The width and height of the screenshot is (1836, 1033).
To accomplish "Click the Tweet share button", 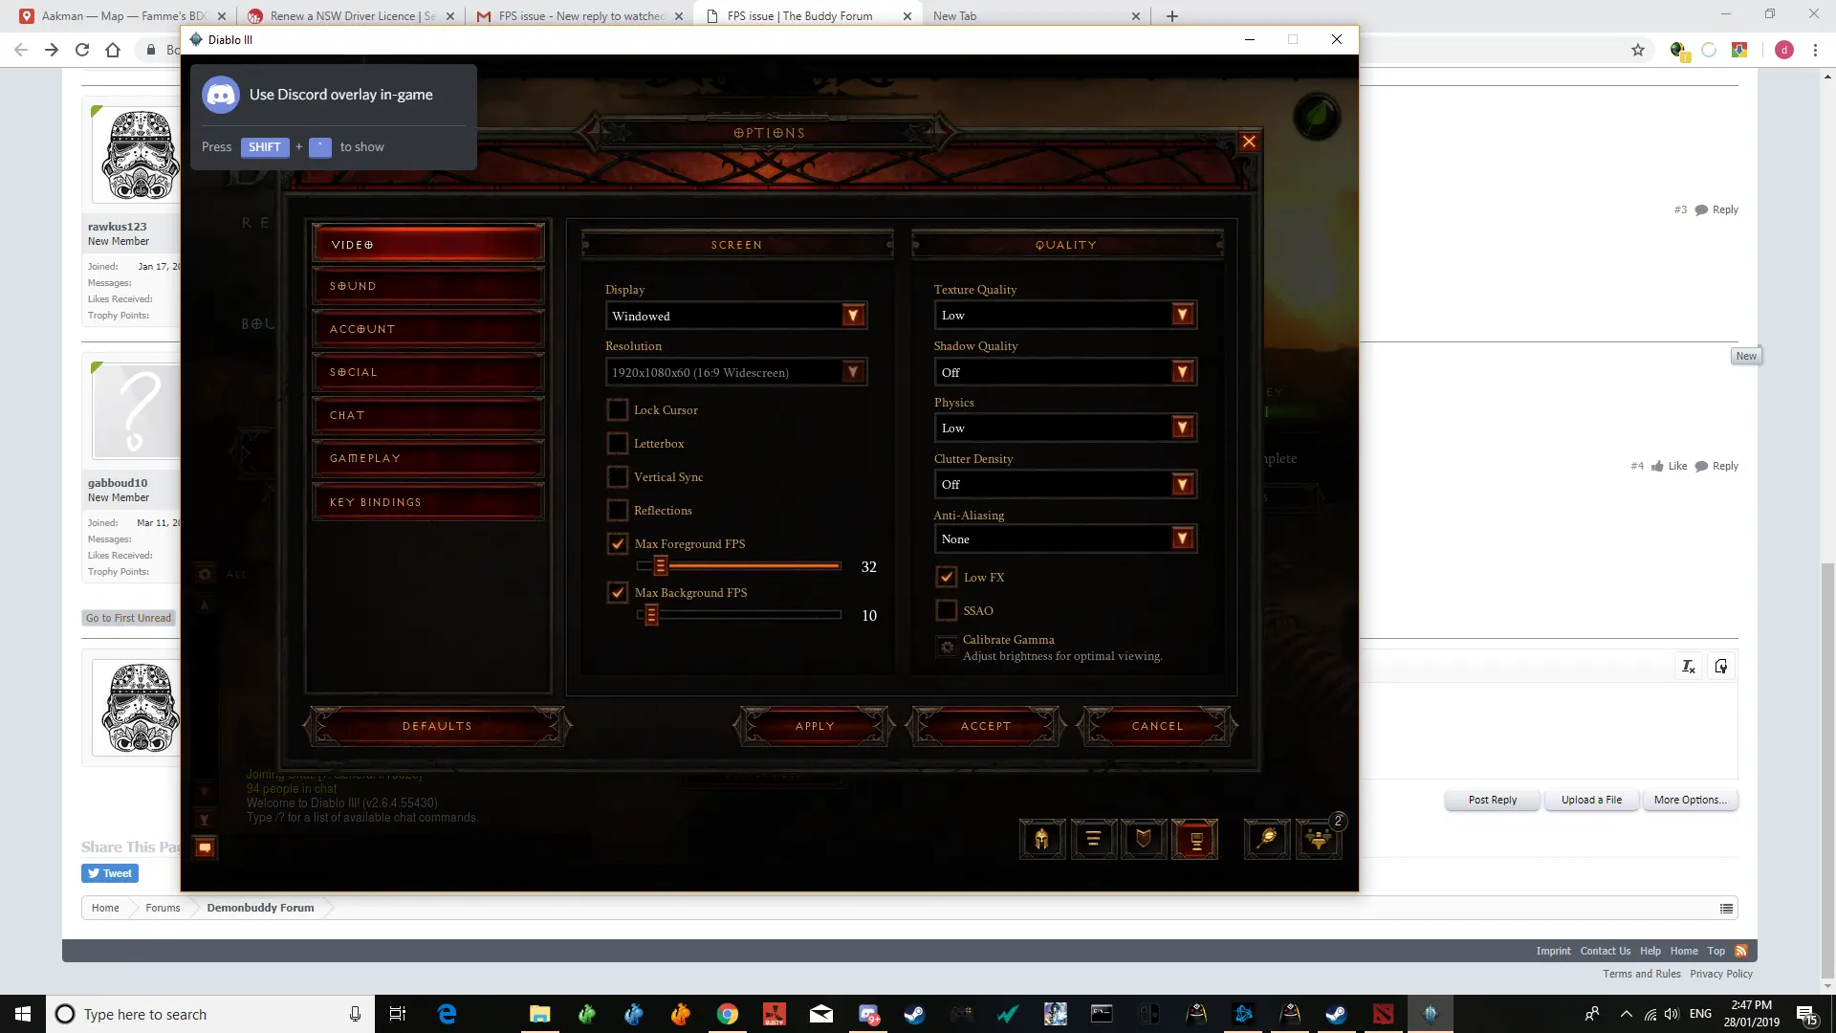I will (x=110, y=873).
